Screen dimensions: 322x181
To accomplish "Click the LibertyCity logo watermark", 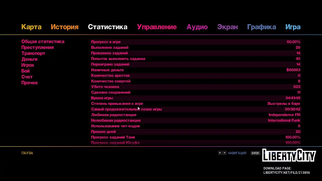I will coord(289,155).
